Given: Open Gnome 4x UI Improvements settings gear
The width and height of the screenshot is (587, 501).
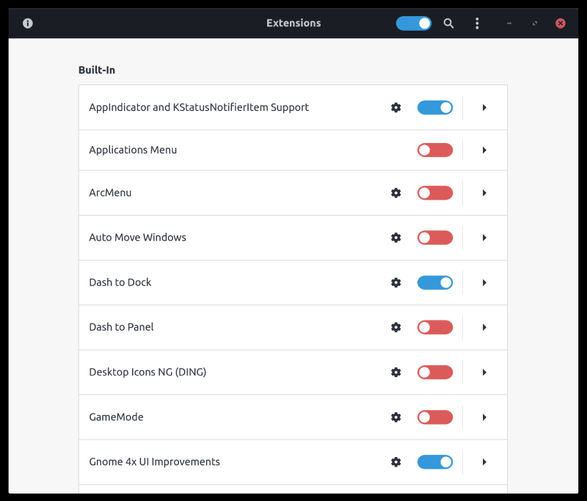Looking at the screenshot, I should (x=396, y=462).
